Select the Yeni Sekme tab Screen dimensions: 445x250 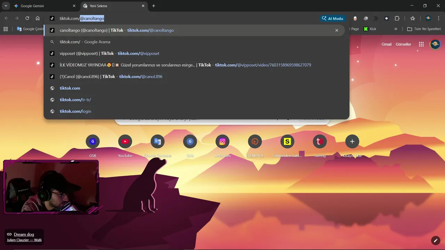[x=114, y=6]
